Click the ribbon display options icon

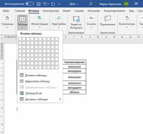coord(136,4)
